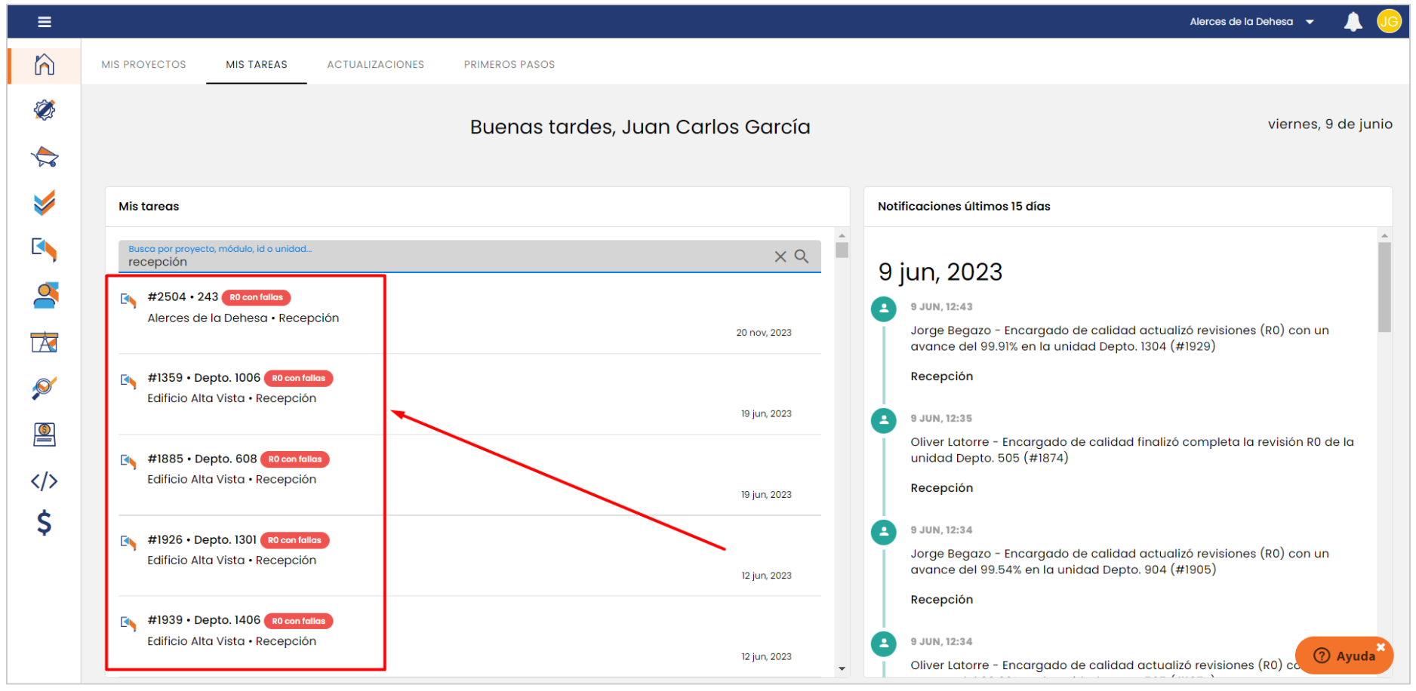The width and height of the screenshot is (1416, 691).
Task: Switch to the Mis Proyectos tab
Action: click(x=143, y=65)
